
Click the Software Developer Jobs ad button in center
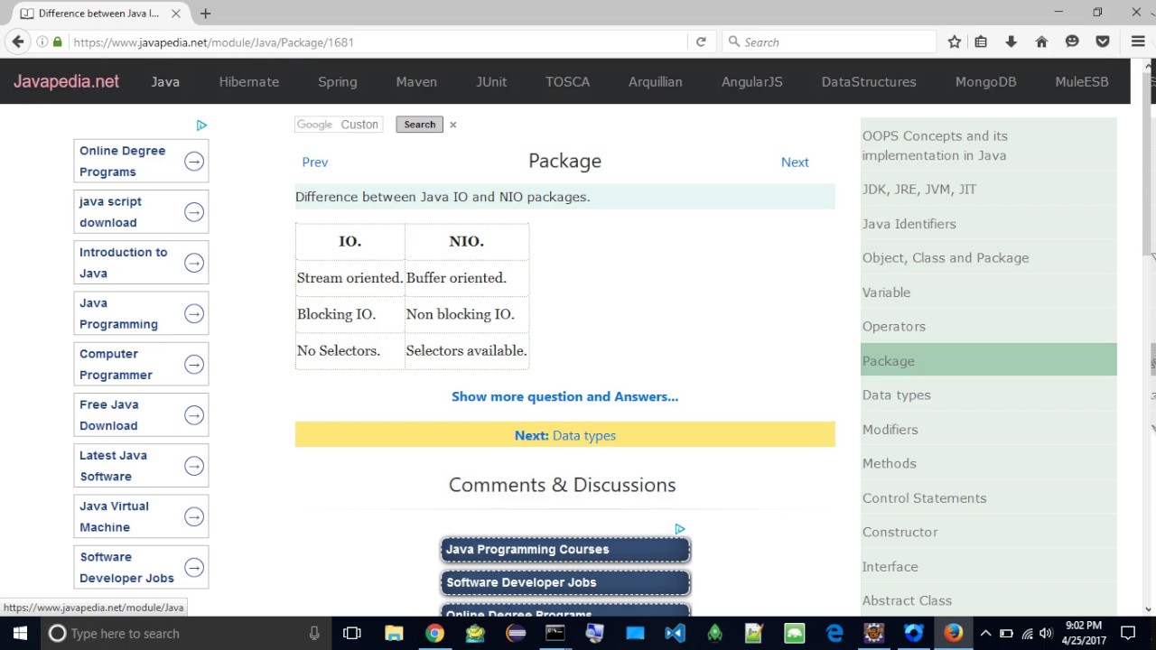coord(565,582)
